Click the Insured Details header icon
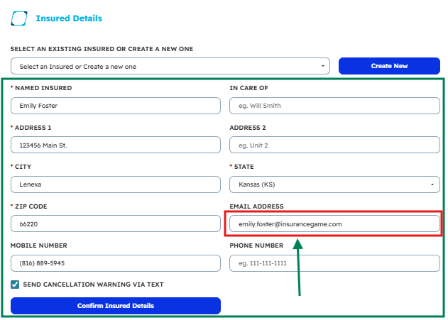This screenshot has height=320, width=448. coord(19,18)
